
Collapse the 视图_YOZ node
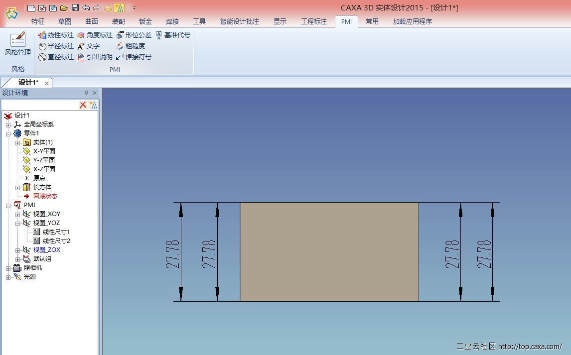click(x=17, y=224)
